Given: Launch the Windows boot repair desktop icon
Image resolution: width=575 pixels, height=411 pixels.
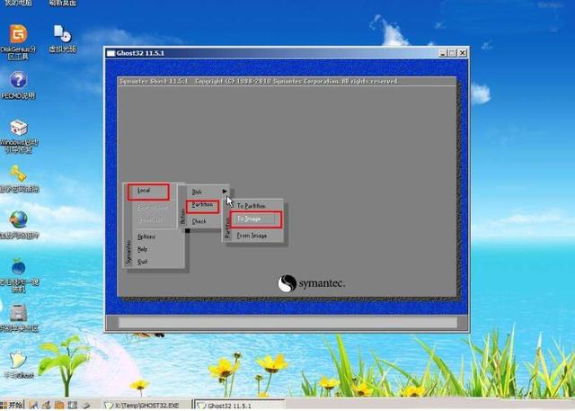Looking at the screenshot, I should (x=18, y=130).
